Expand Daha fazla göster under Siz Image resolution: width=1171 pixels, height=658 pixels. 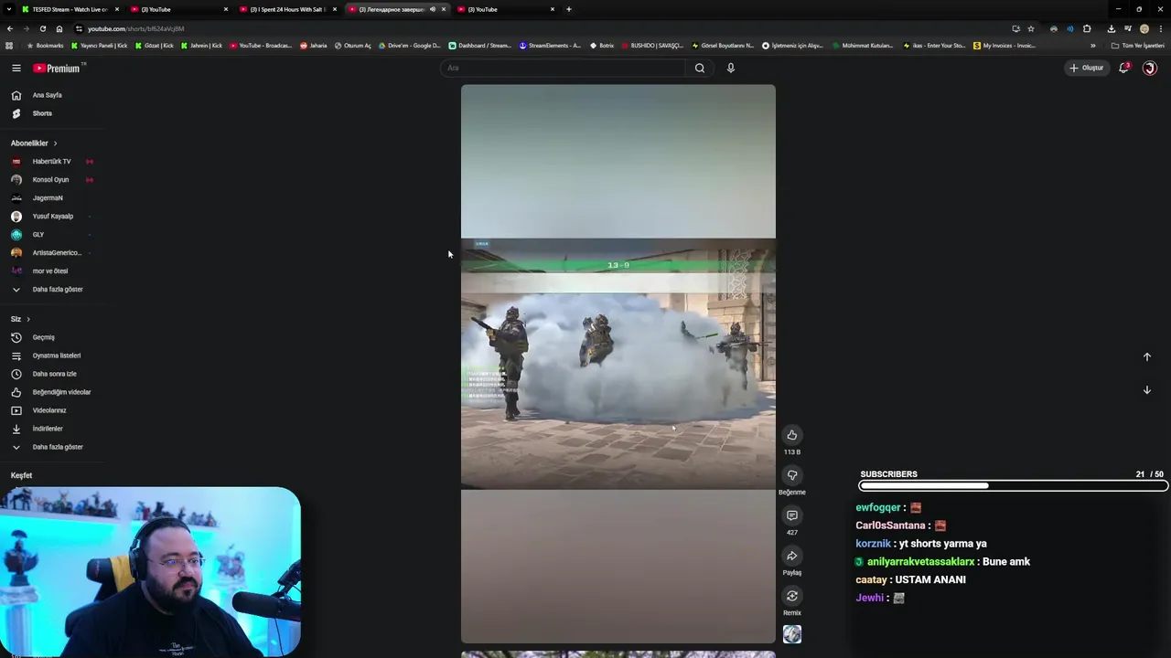pos(58,447)
